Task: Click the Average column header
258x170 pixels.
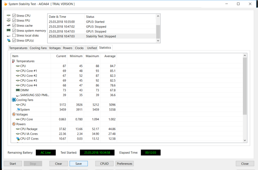Action: point(109,56)
